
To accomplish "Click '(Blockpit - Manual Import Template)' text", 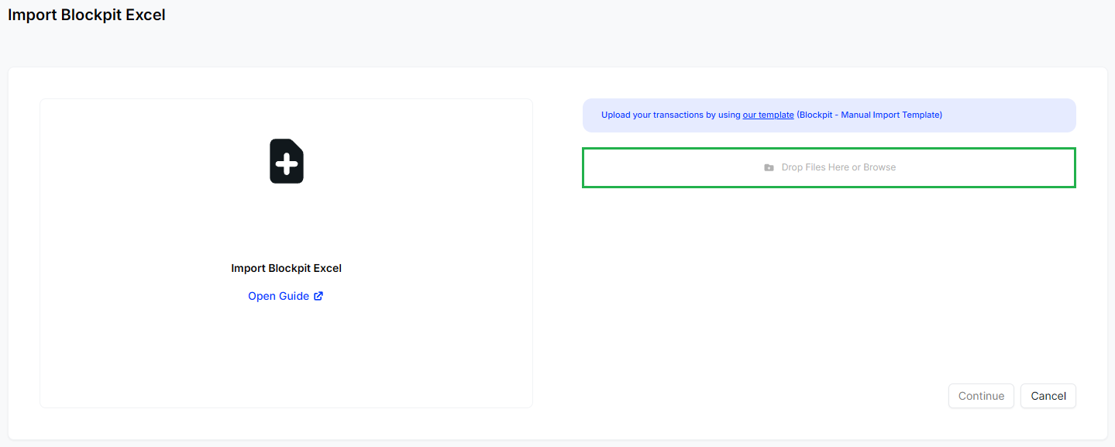I will coord(869,115).
